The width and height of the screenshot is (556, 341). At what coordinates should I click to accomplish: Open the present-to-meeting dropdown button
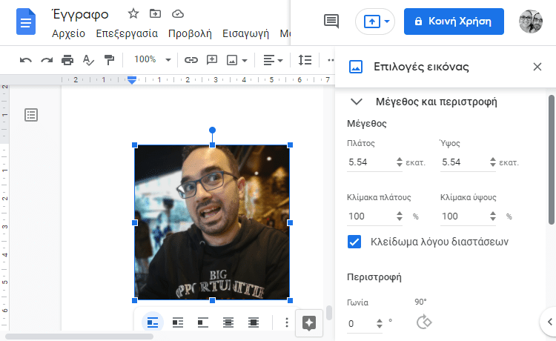375,21
